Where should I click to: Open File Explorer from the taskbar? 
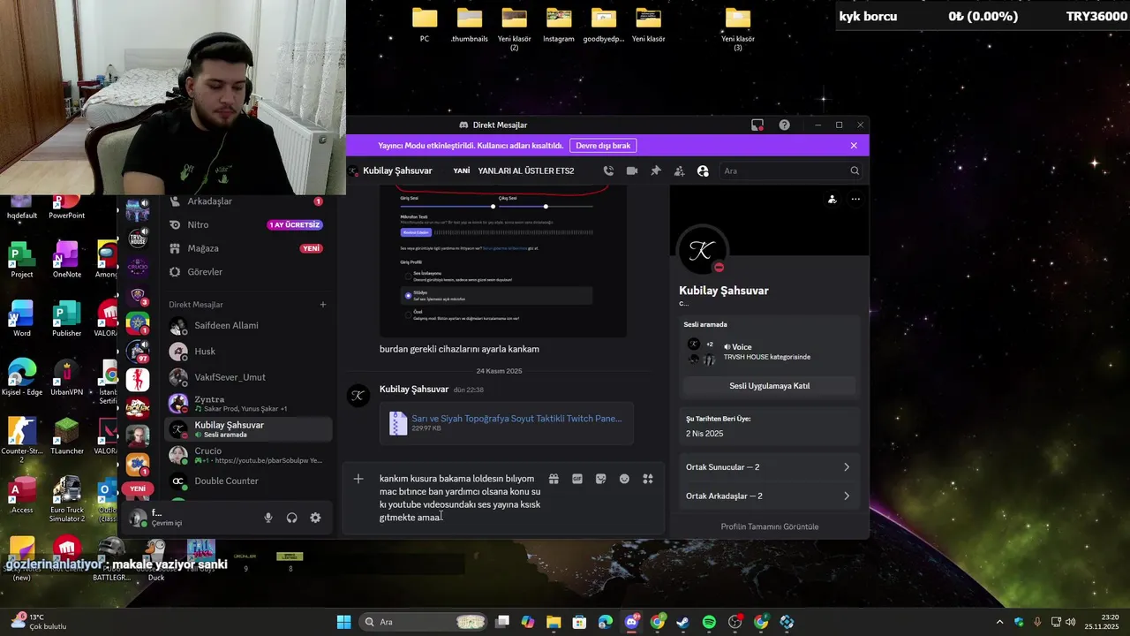554,622
